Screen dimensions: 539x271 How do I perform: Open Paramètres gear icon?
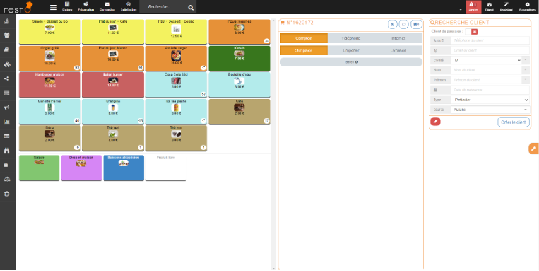527,6
